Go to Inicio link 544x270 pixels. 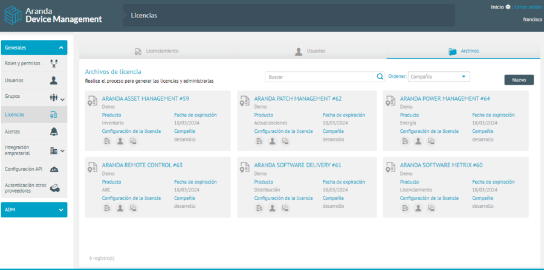tap(497, 7)
